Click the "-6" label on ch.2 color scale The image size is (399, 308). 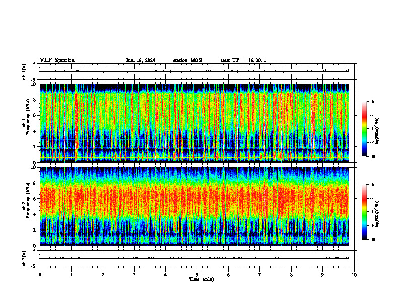click(372, 185)
